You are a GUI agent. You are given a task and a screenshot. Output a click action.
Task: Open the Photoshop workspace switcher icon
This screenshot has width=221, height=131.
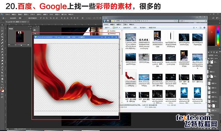click(x=217, y=18)
